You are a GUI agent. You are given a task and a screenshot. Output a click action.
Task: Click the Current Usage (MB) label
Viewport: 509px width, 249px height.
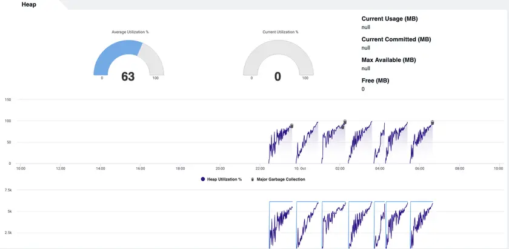390,19
